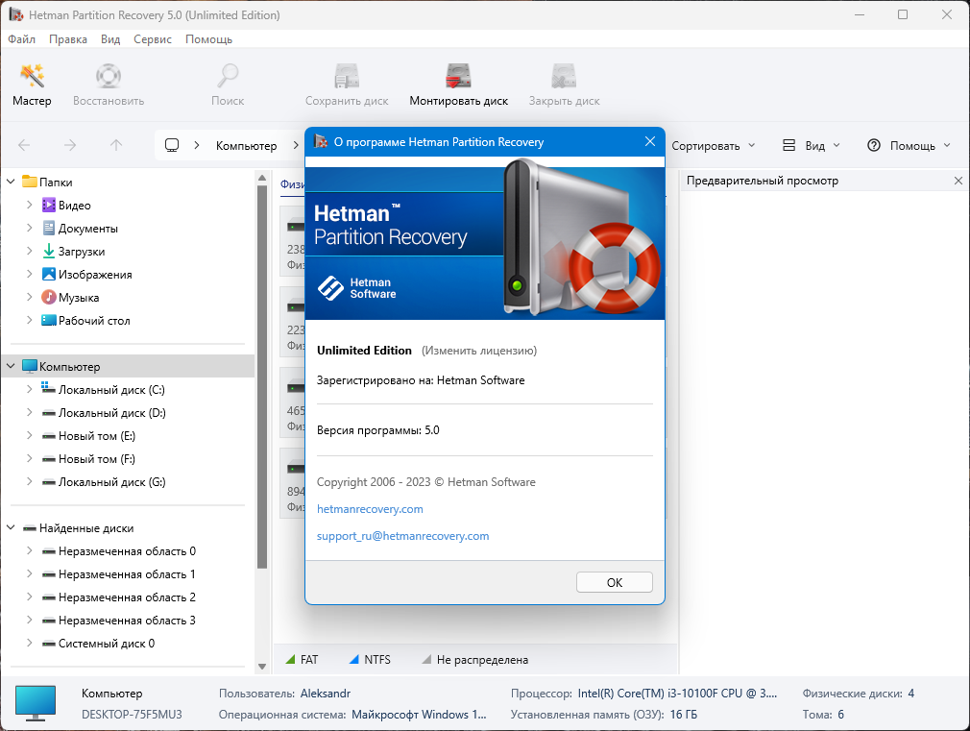This screenshot has height=731, width=970.
Task: Select Неразмеченная область 1 in the tree
Action: click(127, 573)
